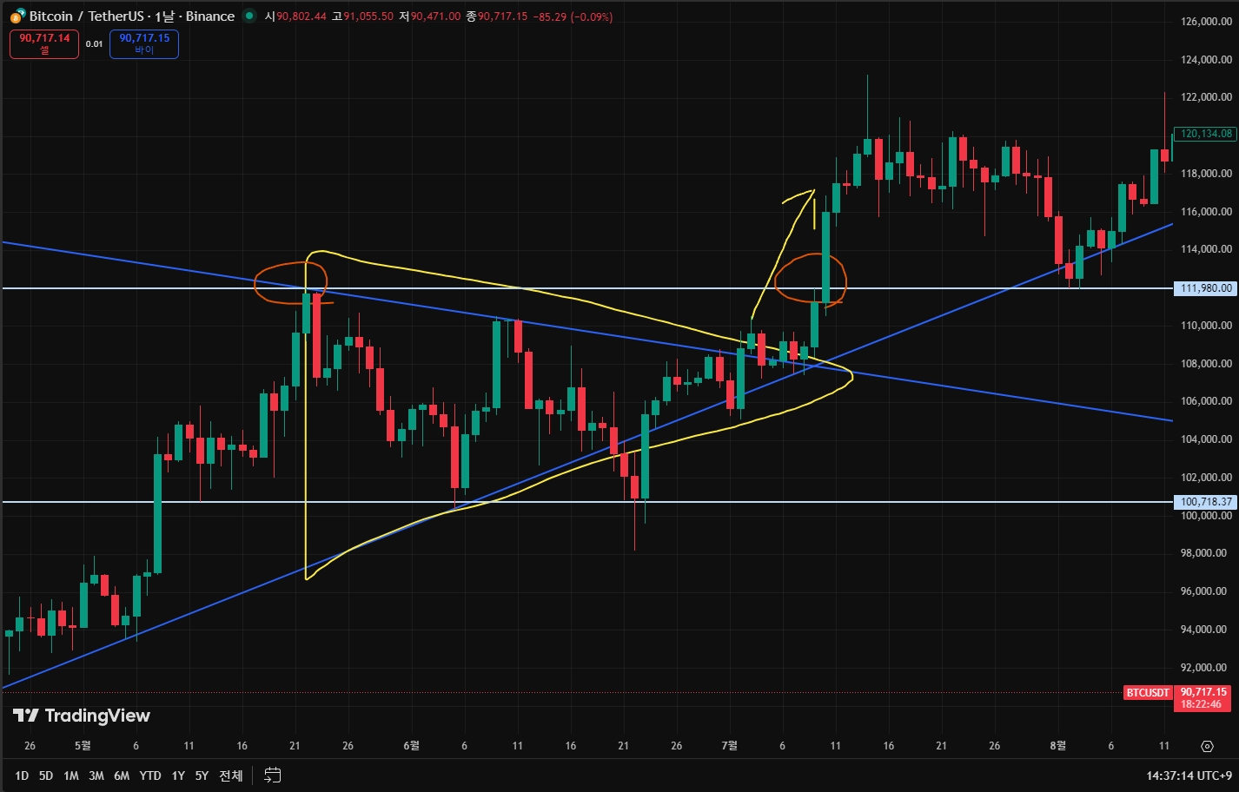Open chart settings gear on the price axis

pyautogui.click(x=1207, y=746)
